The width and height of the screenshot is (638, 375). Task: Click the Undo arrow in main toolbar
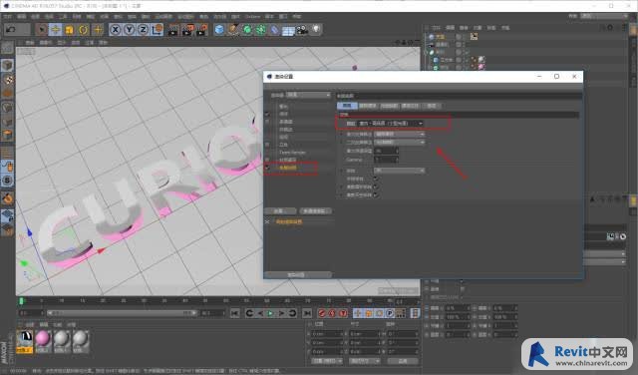coord(11,29)
